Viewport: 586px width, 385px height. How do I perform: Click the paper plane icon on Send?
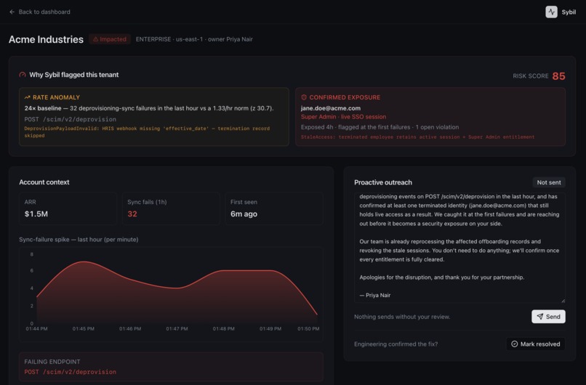coord(540,317)
